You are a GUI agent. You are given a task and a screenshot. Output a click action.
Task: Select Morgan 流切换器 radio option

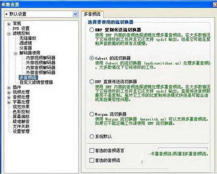[92, 114]
